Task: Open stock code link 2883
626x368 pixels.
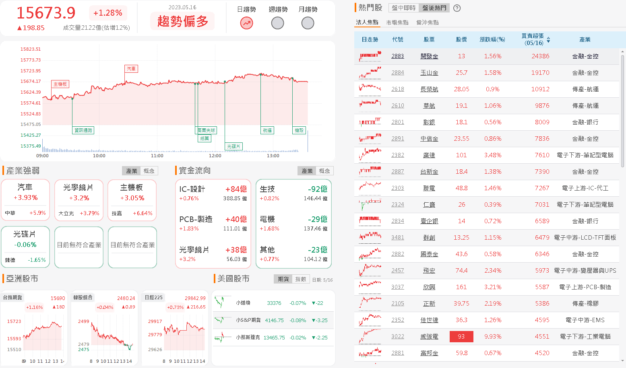Action: click(397, 56)
